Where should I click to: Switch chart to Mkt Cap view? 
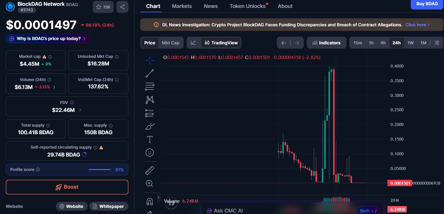point(171,42)
